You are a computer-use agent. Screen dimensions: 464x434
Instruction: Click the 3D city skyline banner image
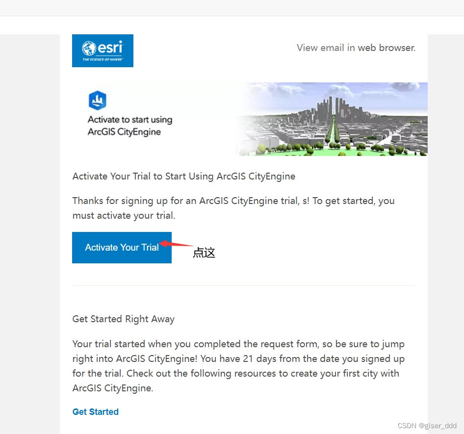pos(332,119)
